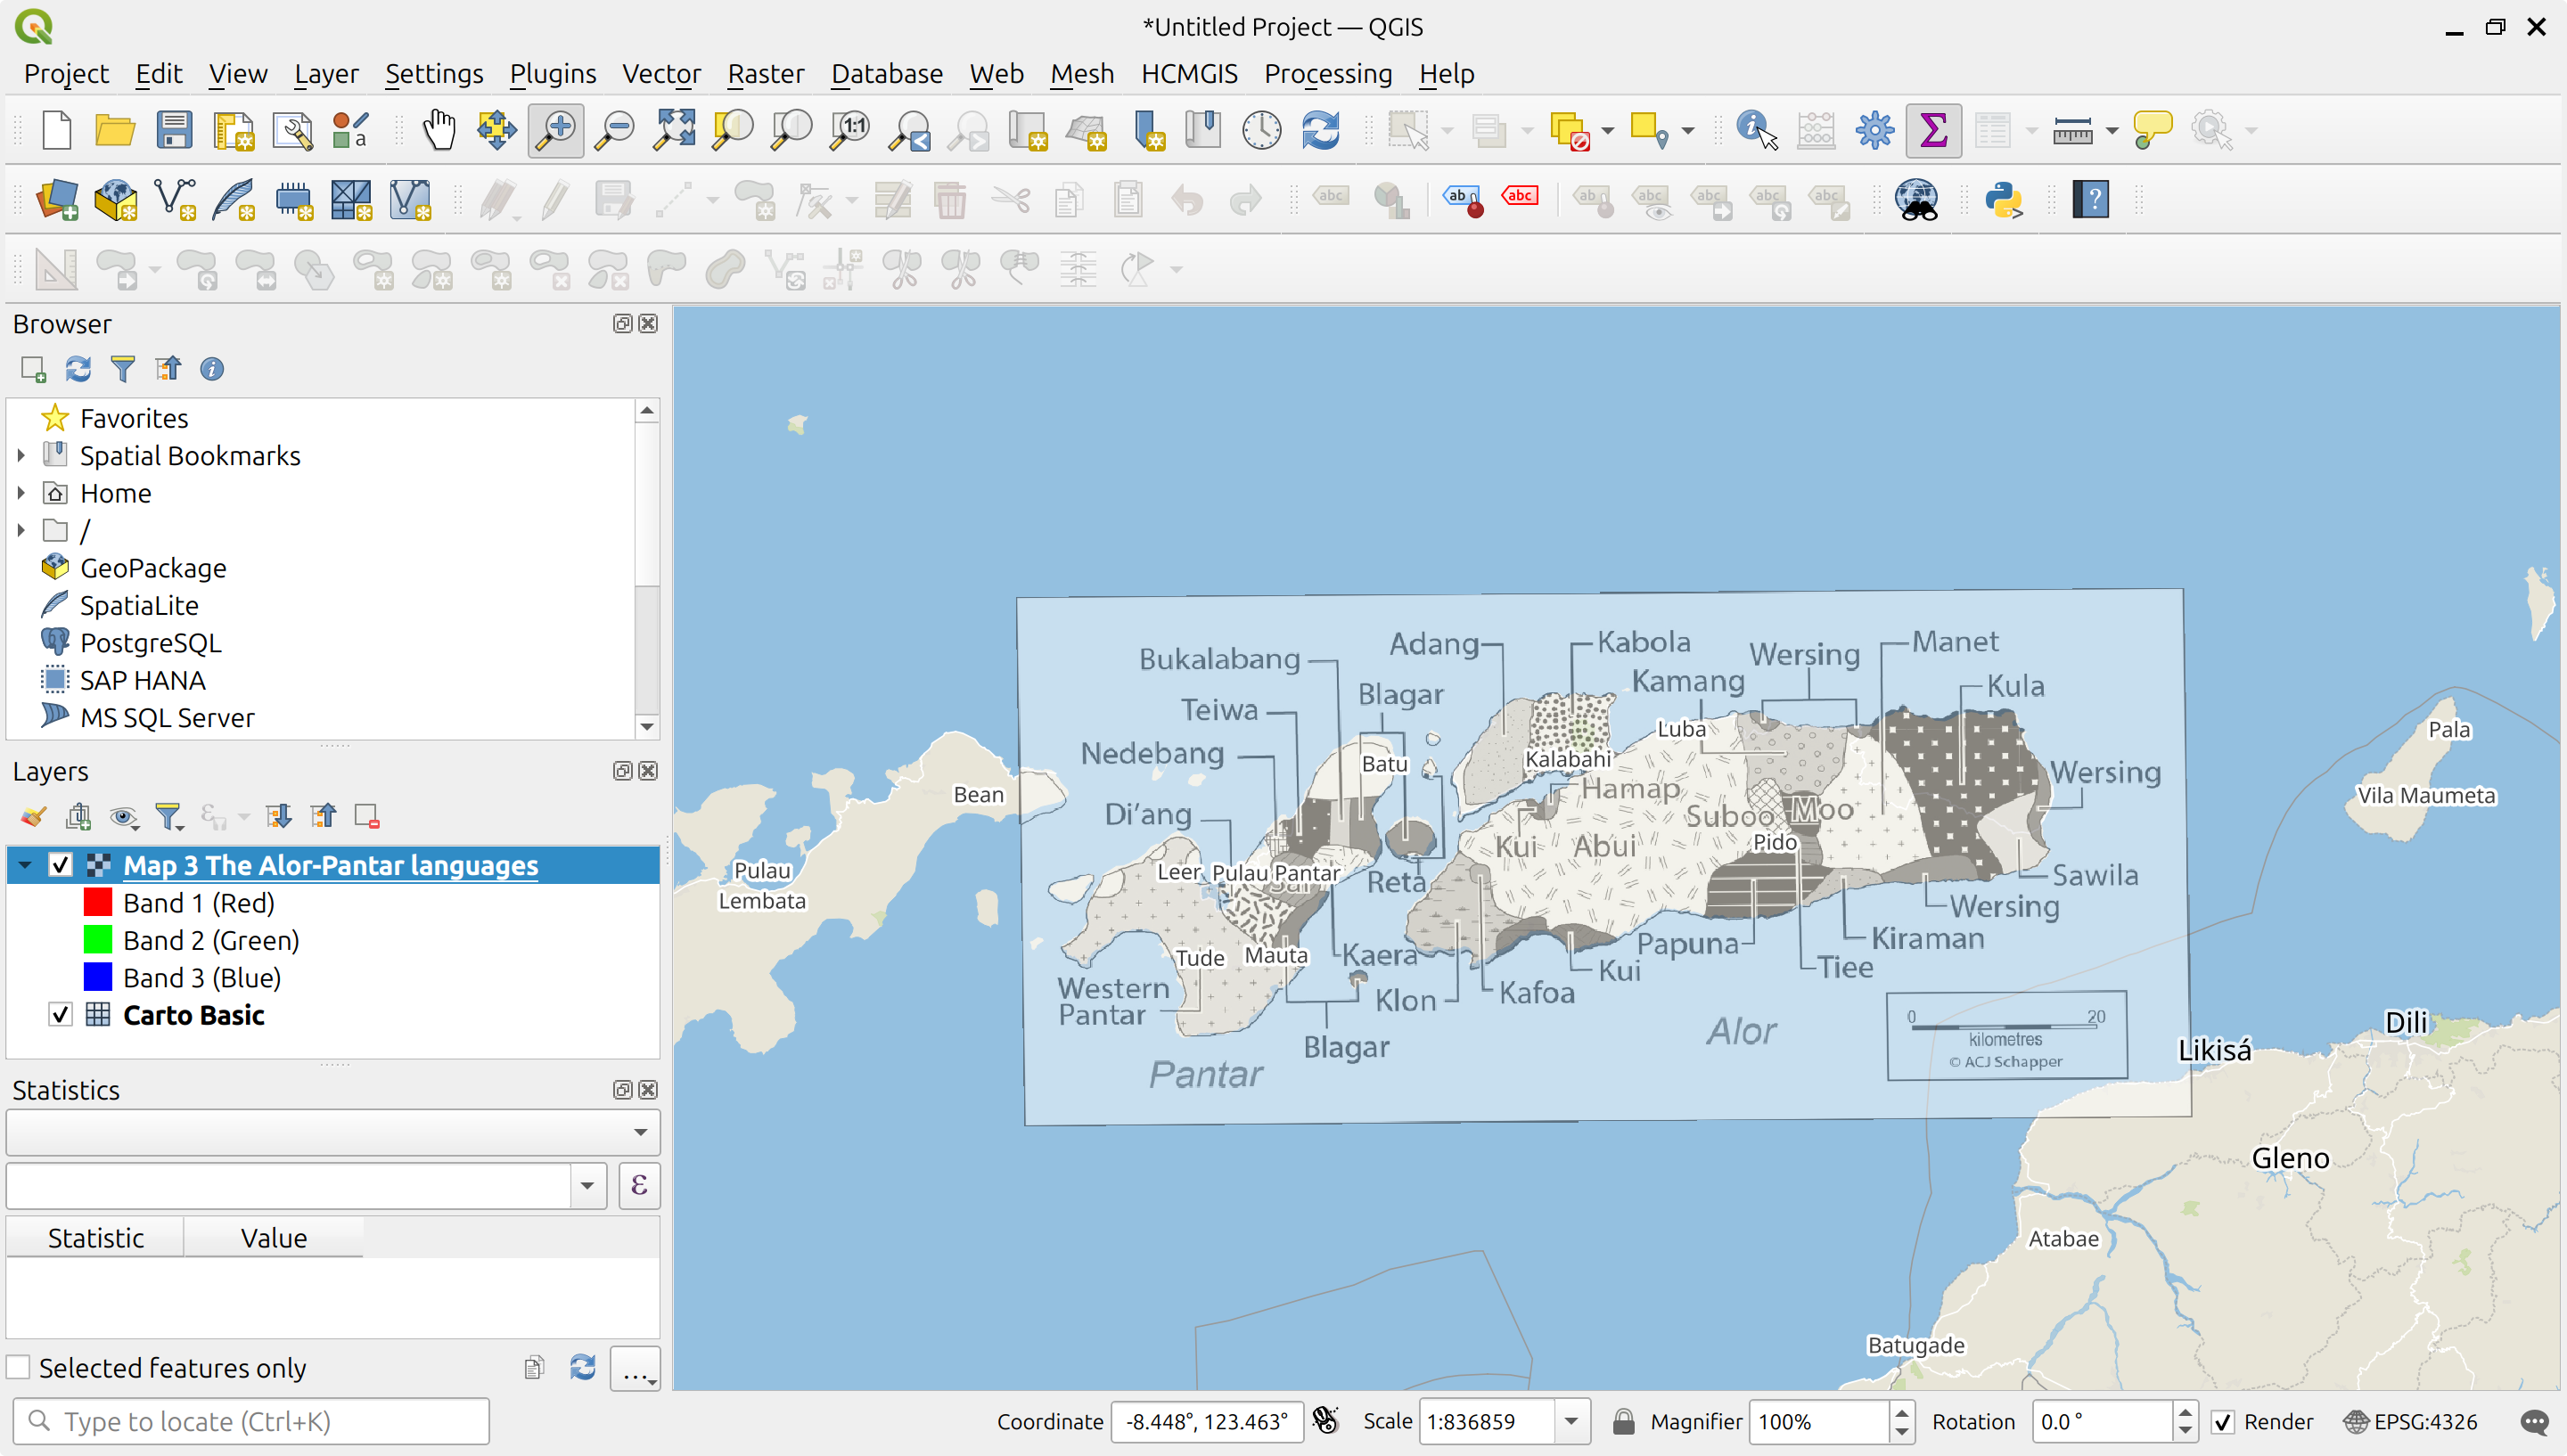This screenshot has width=2567, height=1456.
Task: Activate the Pan Map tool
Action: tap(439, 130)
